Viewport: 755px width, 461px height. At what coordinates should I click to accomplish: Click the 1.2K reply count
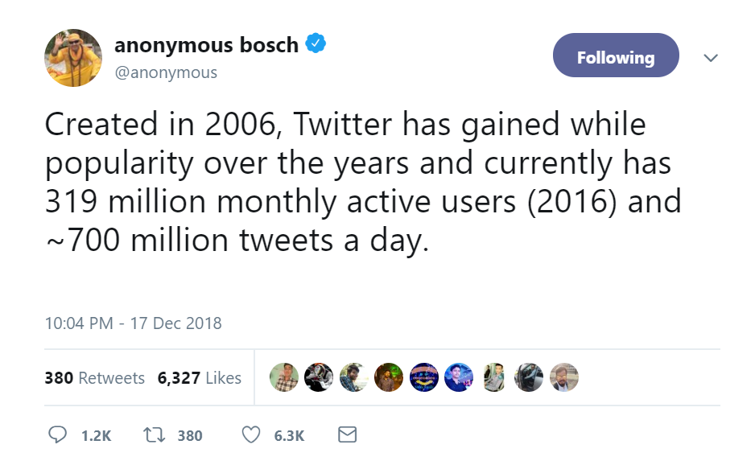(x=97, y=435)
